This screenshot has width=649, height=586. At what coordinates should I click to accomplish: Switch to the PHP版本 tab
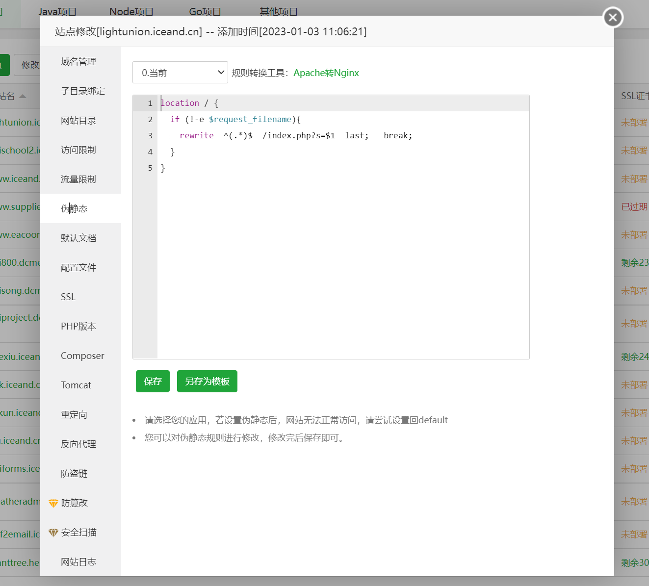pos(78,326)
